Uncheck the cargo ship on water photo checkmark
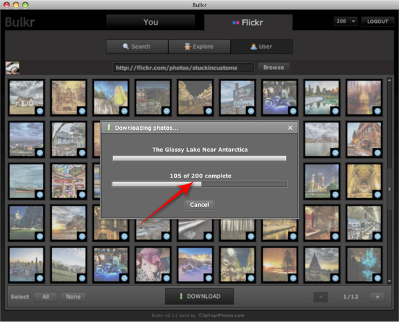The width and height of the screenshot is (399, 322). [x=40, y=195]
